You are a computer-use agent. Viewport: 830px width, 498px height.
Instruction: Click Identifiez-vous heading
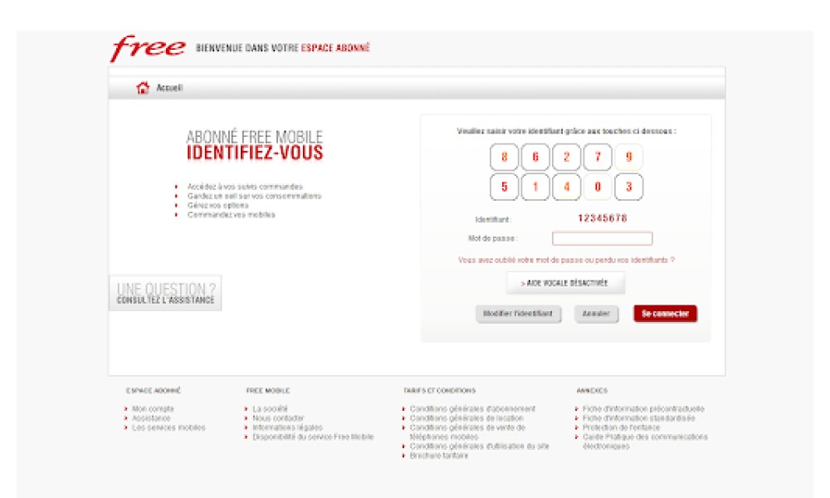[x=255, y=154]
